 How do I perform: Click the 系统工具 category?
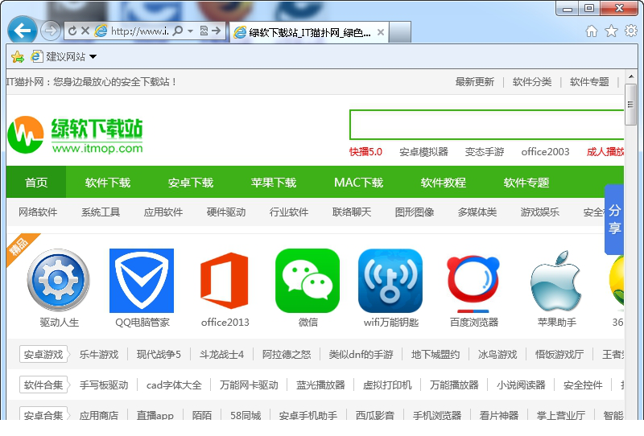[x=101, y=212]
